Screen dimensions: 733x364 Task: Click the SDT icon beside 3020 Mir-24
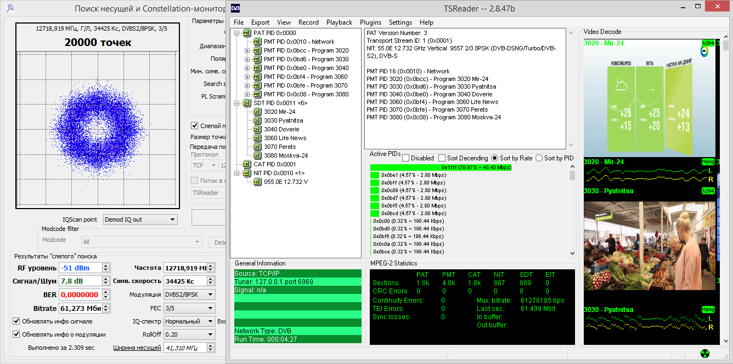(256, 112)
